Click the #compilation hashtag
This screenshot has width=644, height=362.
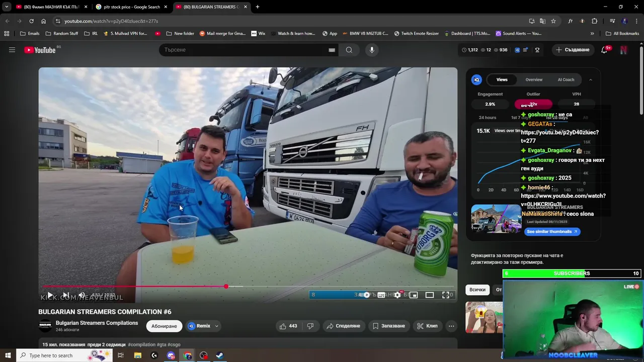click(x=141, y=344)
